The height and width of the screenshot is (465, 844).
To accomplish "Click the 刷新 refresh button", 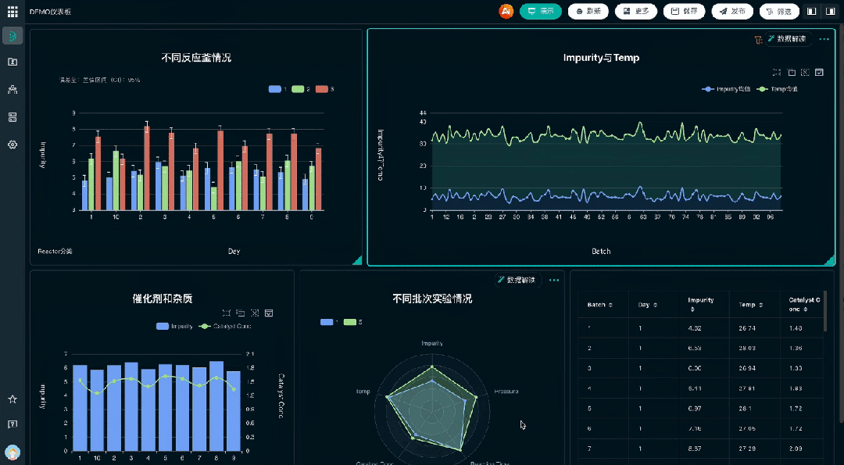I will tap(588, 11).
